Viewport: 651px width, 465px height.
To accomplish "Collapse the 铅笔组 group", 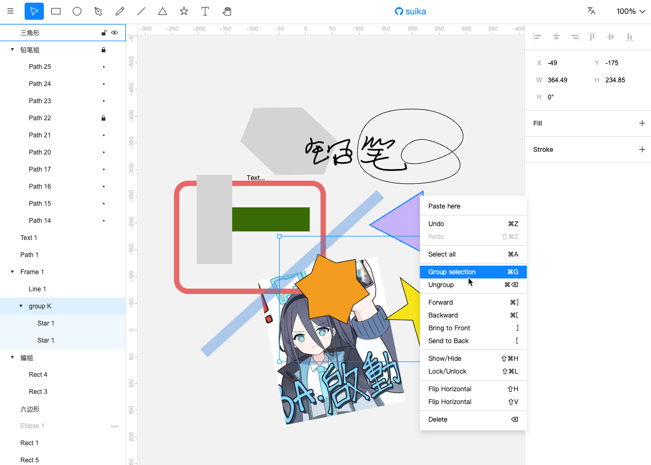I will pos(12,50).
